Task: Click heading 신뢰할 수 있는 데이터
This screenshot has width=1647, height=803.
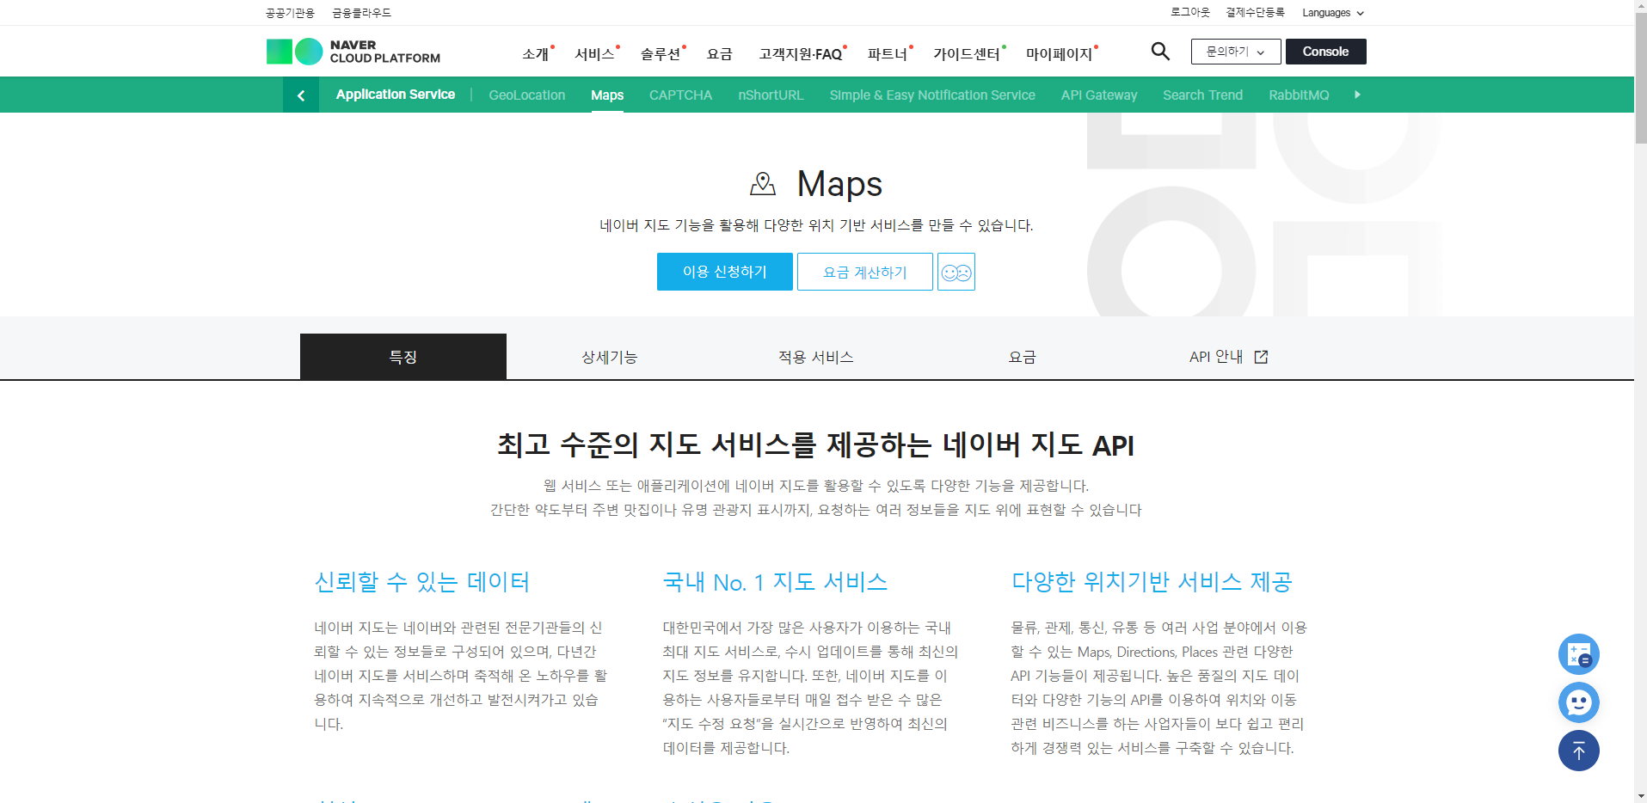Action: (x=422, y=582)
